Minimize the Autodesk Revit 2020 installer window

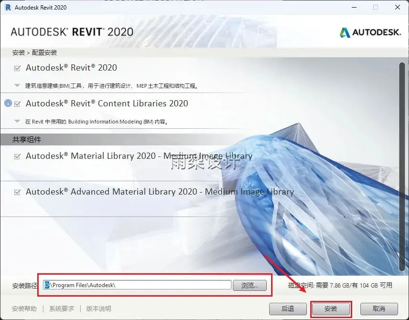coord(354,7)
